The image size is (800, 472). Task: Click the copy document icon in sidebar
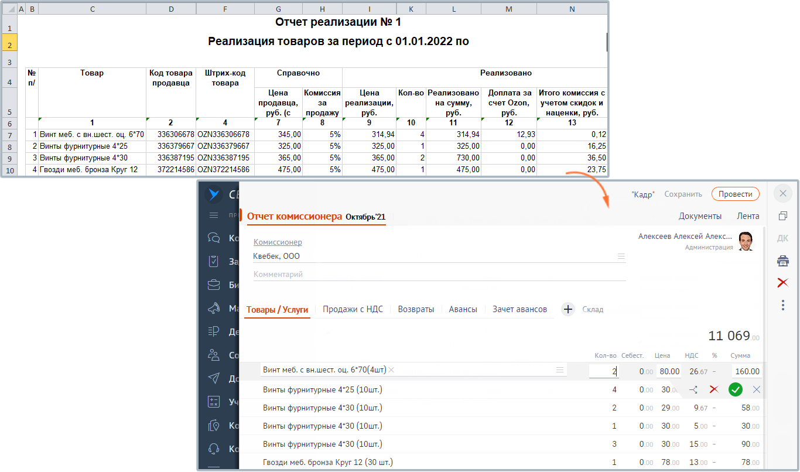[x=782, y=216]
